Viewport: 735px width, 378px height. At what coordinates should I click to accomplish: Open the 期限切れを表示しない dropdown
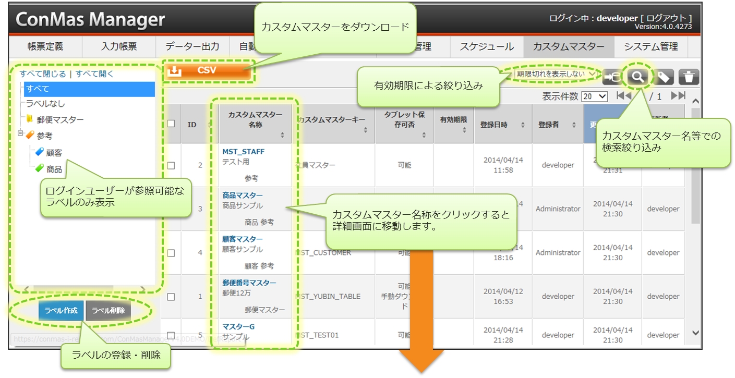click(556, 74)
